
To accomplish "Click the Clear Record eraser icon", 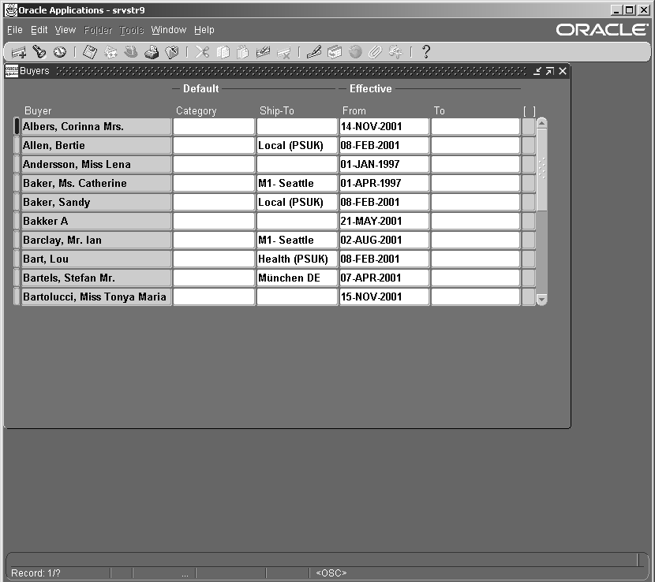I will click(263, 52).
